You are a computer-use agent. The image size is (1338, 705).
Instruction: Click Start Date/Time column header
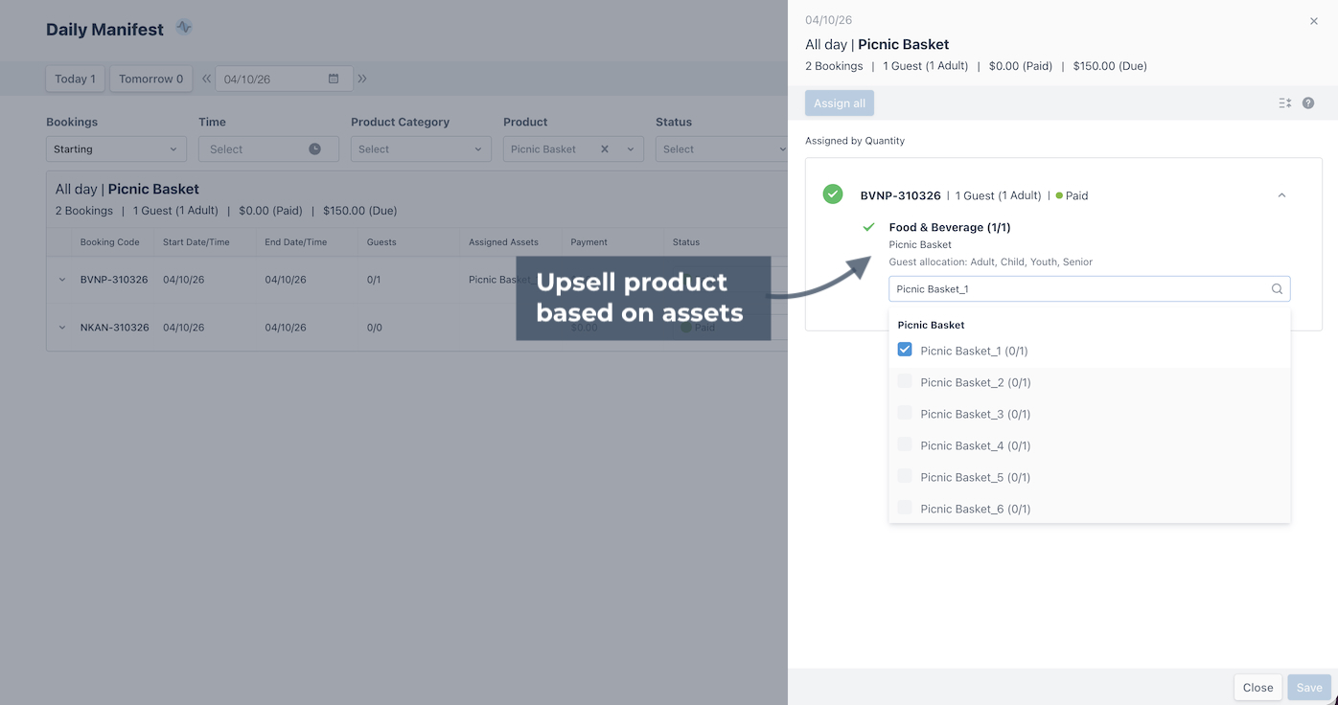(x=196, y=242)
